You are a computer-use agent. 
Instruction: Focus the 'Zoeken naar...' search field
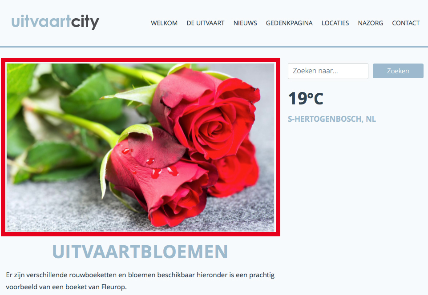pos(328,71)
